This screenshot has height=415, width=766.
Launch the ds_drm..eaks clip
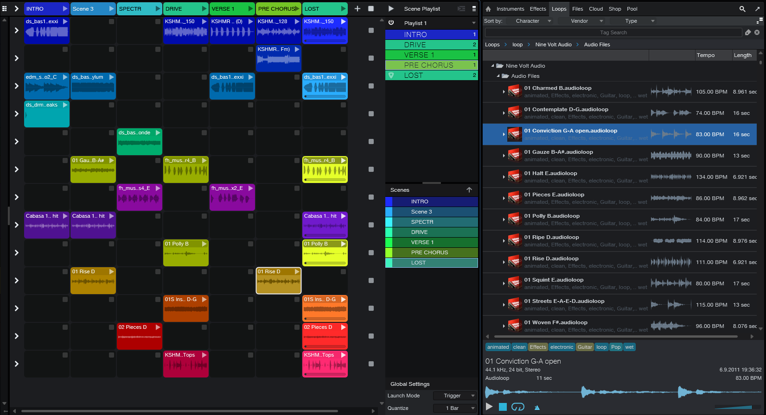[x=65, y=105]
